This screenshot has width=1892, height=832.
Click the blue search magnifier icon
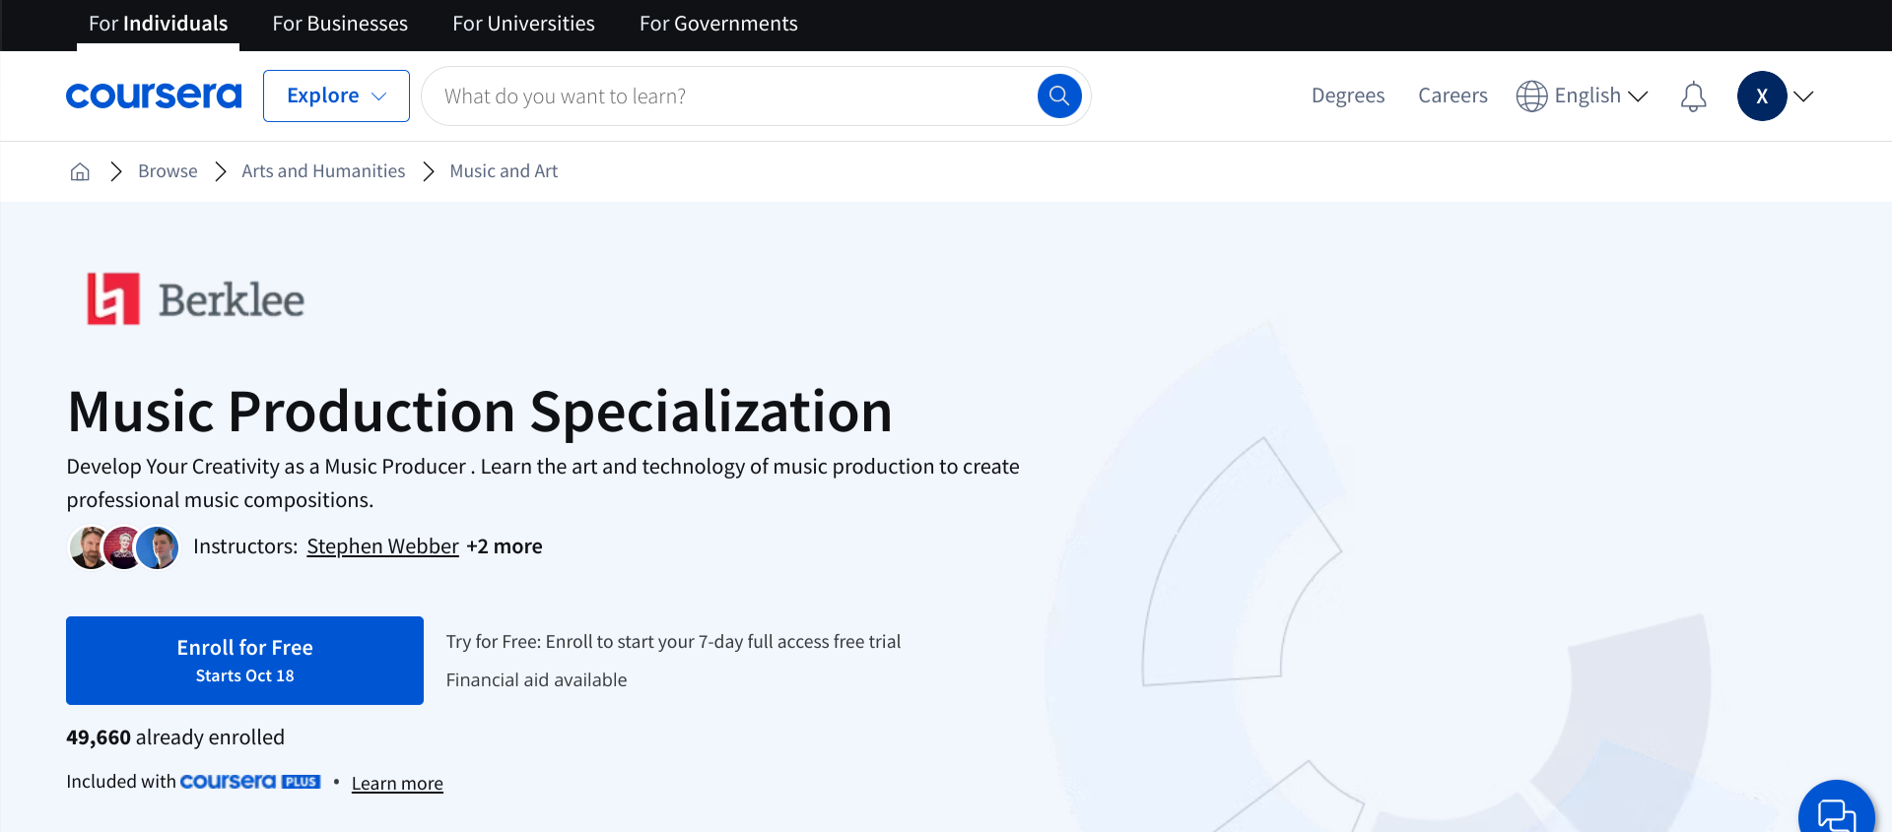tap(1059, 96)
